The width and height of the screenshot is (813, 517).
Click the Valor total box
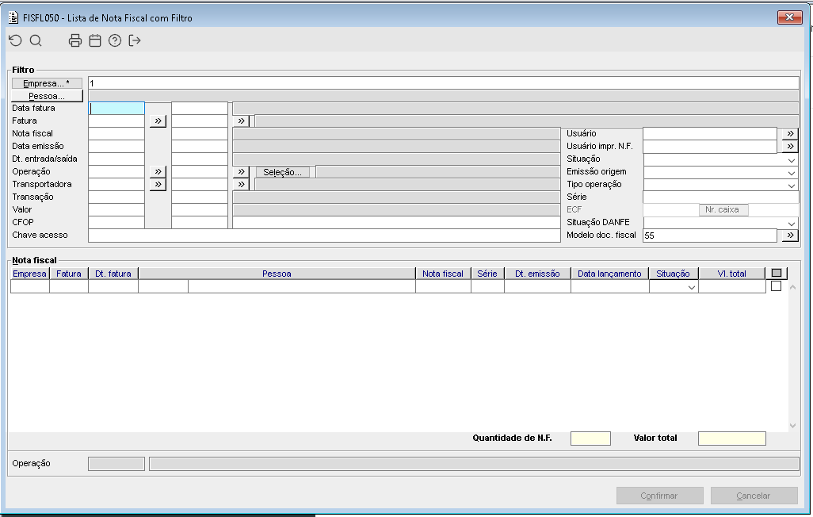pyautogui.click(x=732, y=438)
